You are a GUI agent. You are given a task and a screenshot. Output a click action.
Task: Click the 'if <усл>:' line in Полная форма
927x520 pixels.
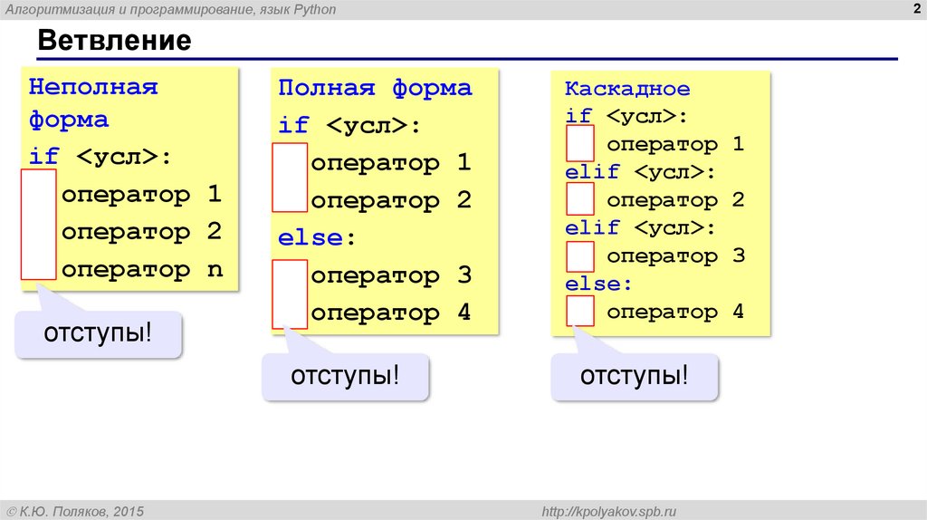tap(350, 125)
